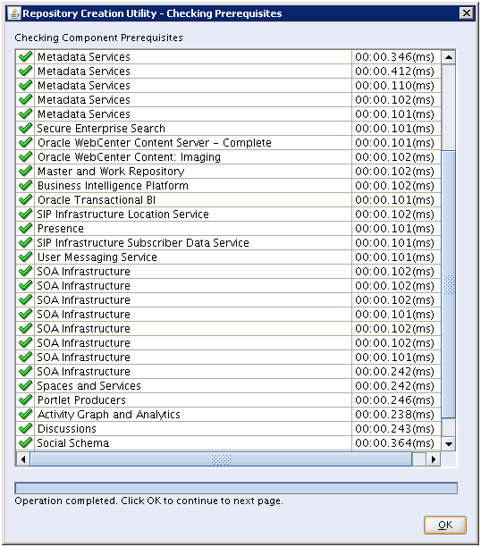Screen dimensions: 481x547
Task: Click the 00:00.364(ms) time for Social Schema
Action: point(396,443)
